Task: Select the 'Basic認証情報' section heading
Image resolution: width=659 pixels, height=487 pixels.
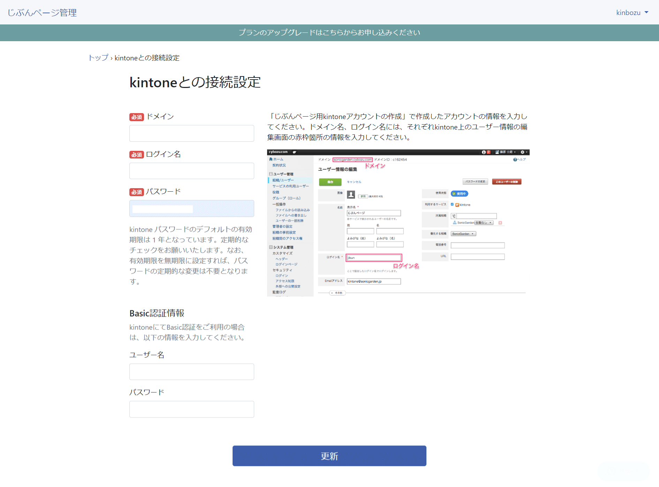Action: point(157,313)
